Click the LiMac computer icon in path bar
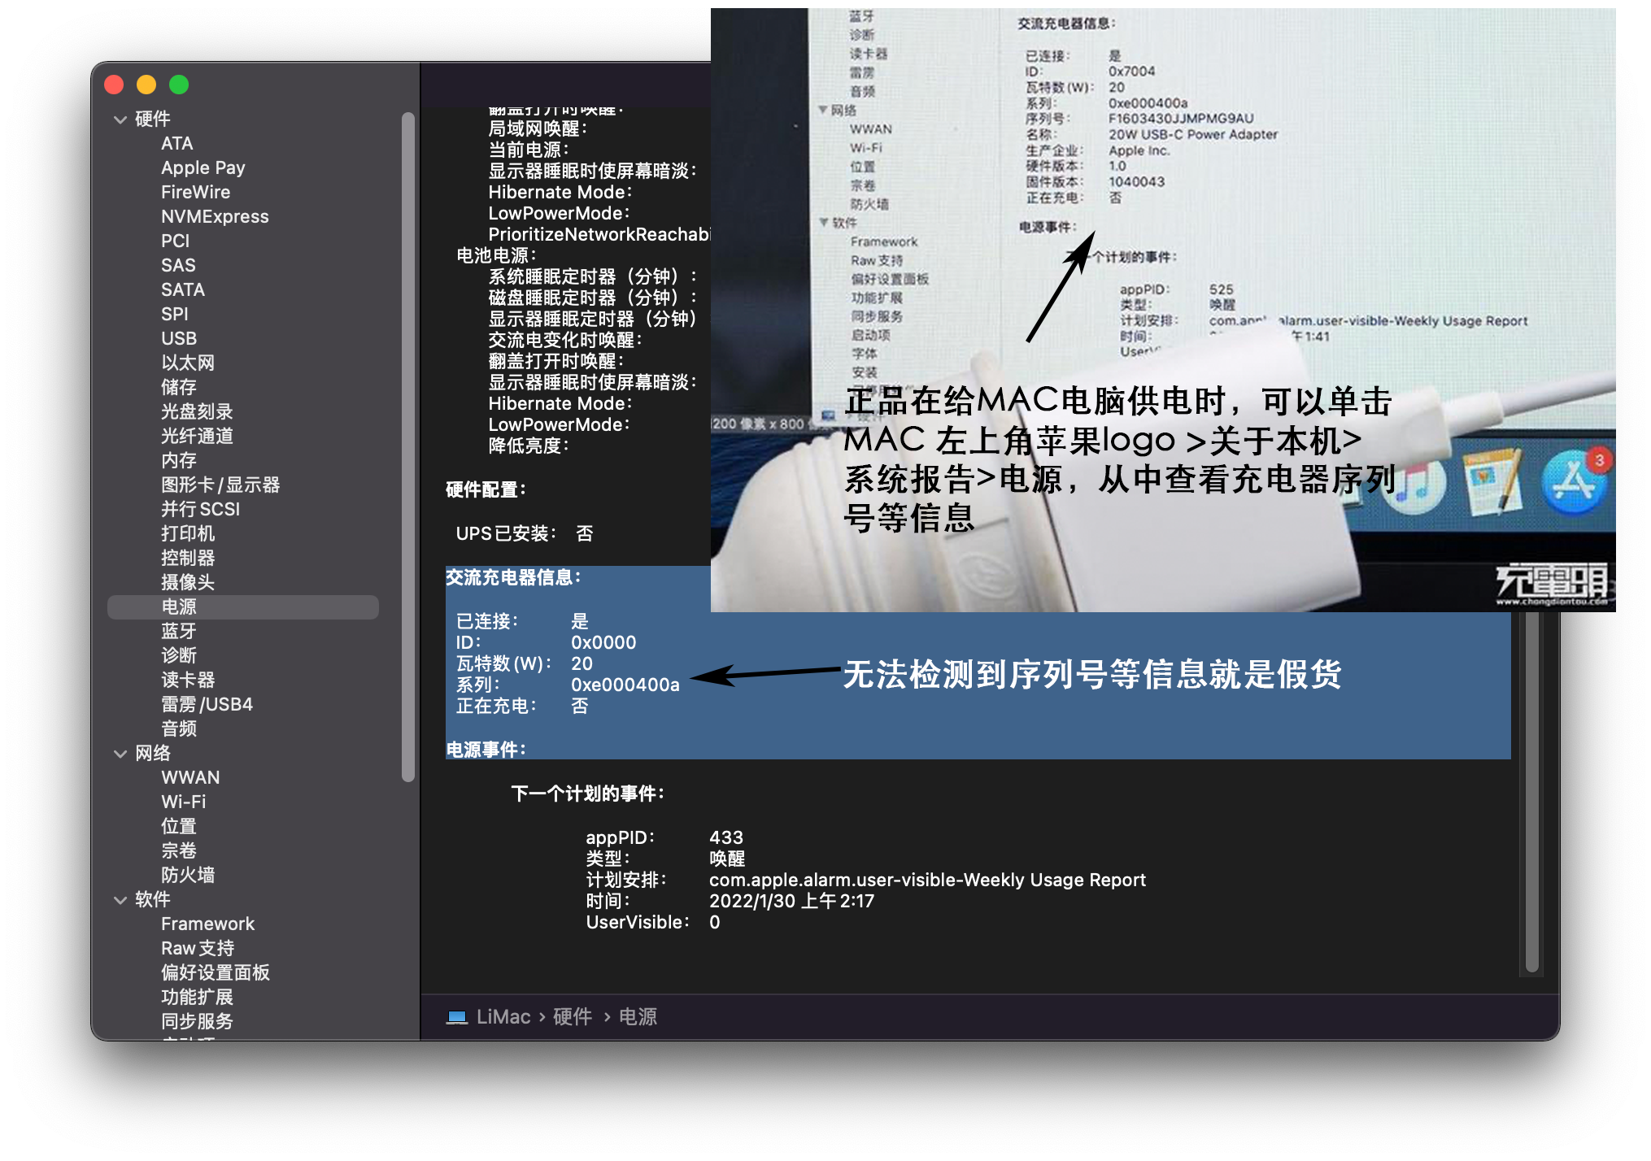The height and width of the screenshot is (1161, 1651). pos(457,1018)
